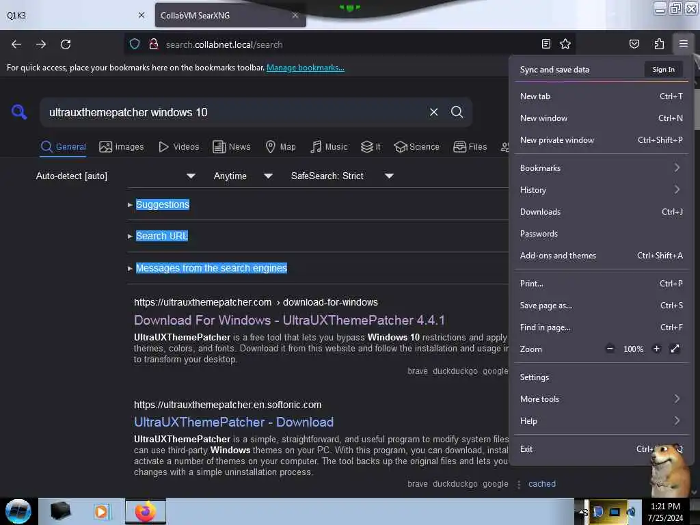Click the SearXNG logo magnifier icon
This screenshot has width=700, height=525.
point(19,111)
